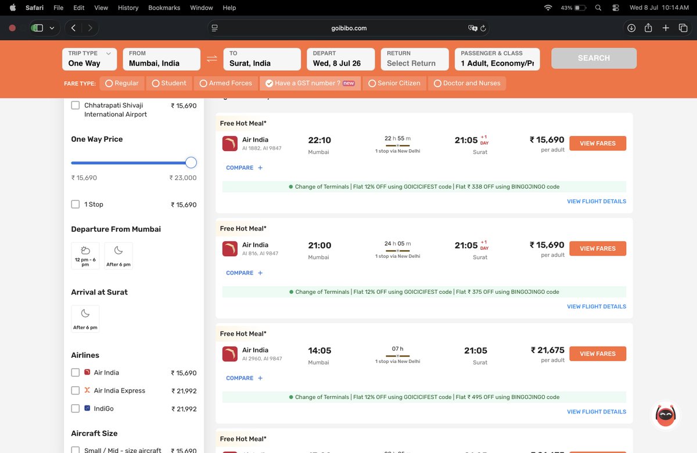Open the Window menu
Screen dimensions: 697x453
tap(202, 8)
